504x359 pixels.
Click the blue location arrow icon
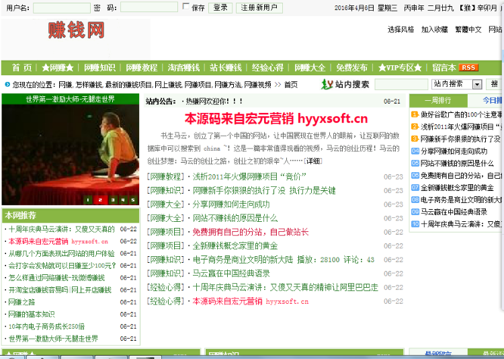[x=7, y=85]
